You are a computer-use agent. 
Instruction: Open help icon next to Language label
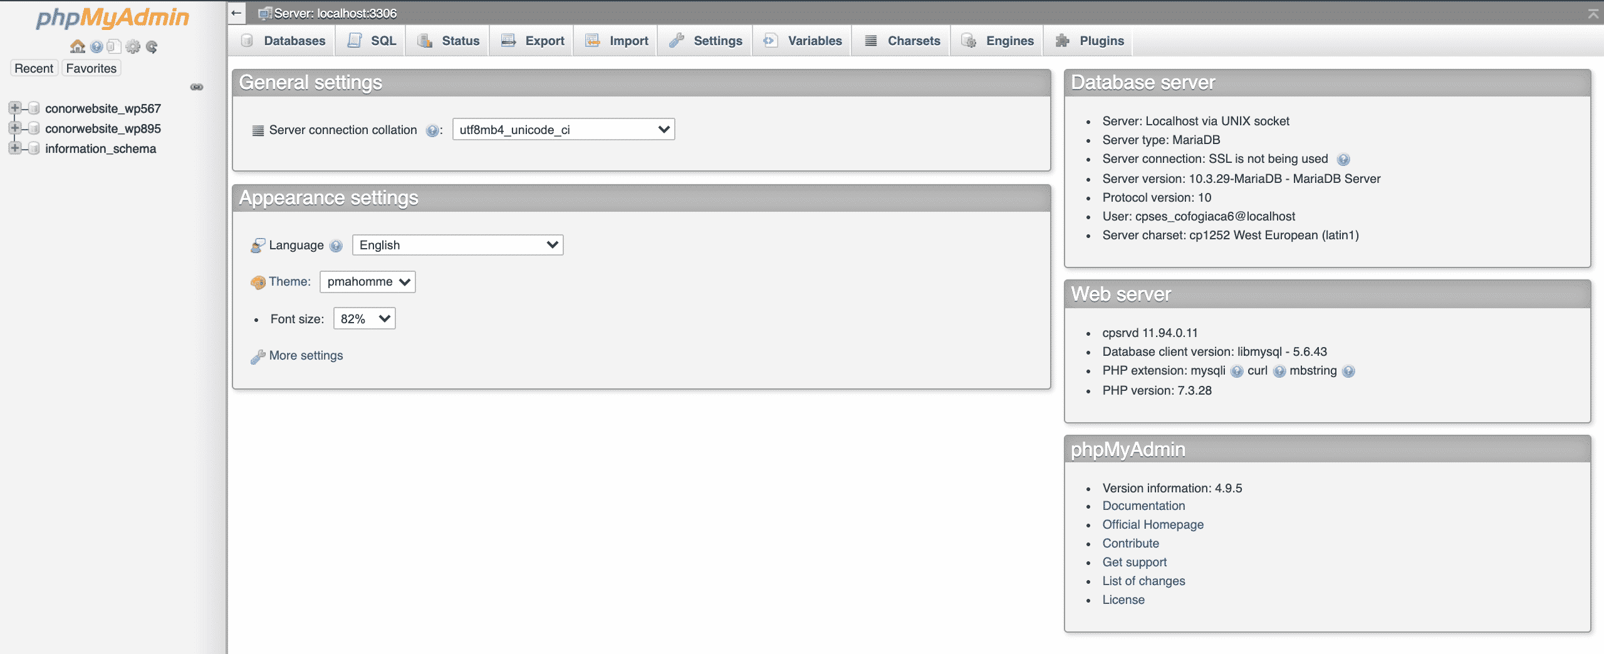coord(336,246)
